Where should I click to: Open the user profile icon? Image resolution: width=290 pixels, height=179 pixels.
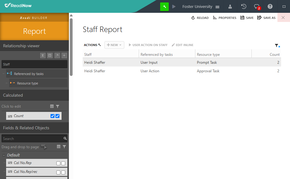coord(230,7)
